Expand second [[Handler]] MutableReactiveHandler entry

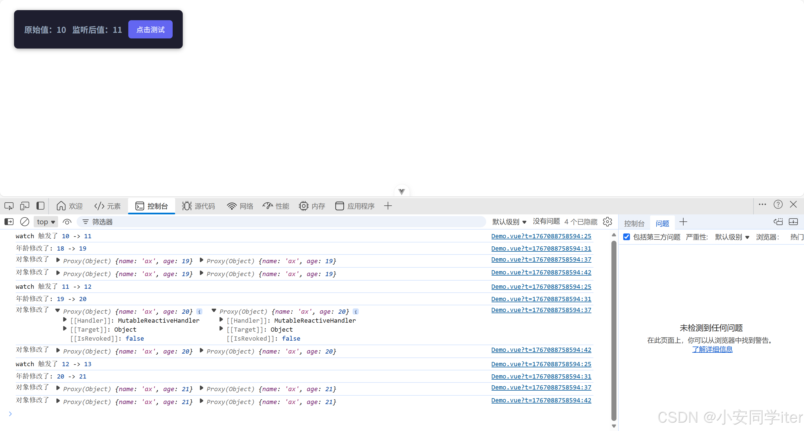[221, 319]
